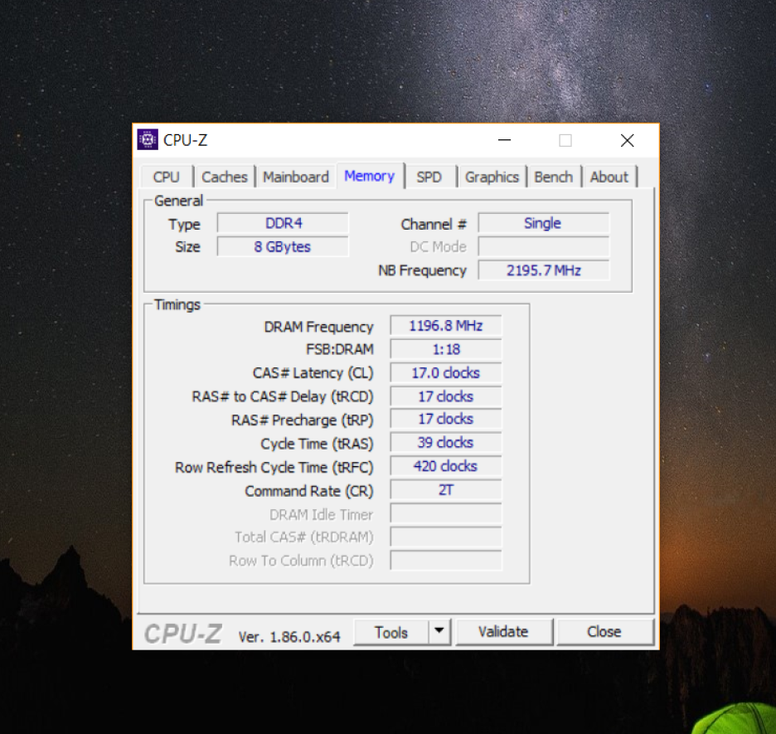Viewport: 776px width, 734px height.
Task: View the About tab
Action: [609, 177]
